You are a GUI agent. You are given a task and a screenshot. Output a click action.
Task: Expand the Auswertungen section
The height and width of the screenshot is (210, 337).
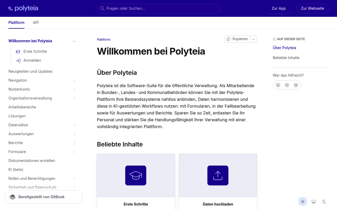75,134
